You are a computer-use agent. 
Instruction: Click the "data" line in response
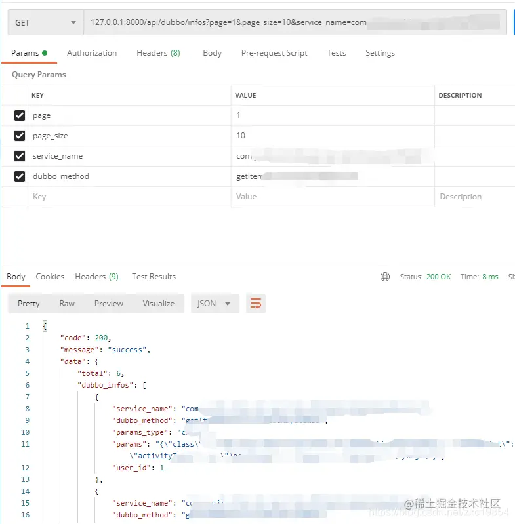(79, 361)
